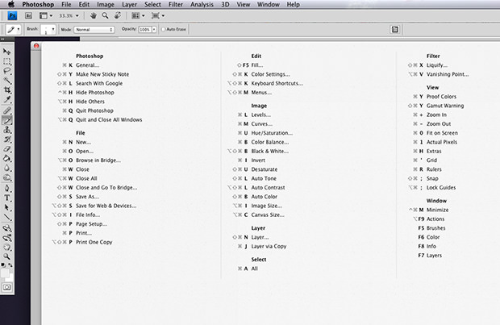Click the Opacity 100% input field
This screenshot has width=500, height=325.
click(145, 29)
